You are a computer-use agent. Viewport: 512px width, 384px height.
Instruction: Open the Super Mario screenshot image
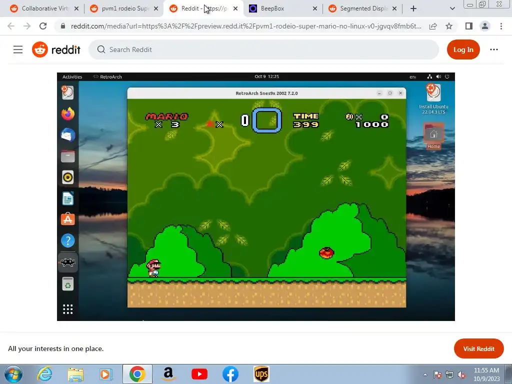pos(255,196)
